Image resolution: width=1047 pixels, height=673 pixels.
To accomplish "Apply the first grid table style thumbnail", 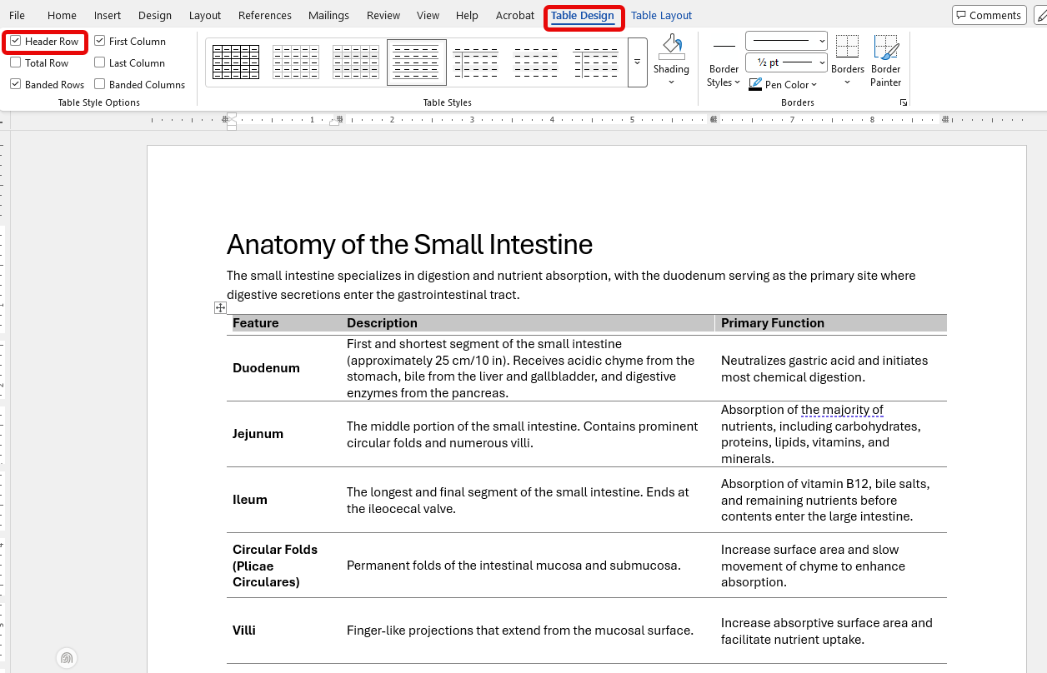I will coord(236,62).
